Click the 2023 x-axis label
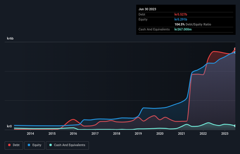Image resolution: width=240 pixels, height=154 pixels. tap(225, 134)
